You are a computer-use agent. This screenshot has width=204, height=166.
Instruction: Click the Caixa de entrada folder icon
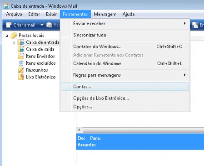point(21,42)
